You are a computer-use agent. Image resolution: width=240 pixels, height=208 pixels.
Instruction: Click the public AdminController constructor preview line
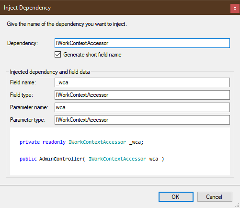(x=92, y=159)
